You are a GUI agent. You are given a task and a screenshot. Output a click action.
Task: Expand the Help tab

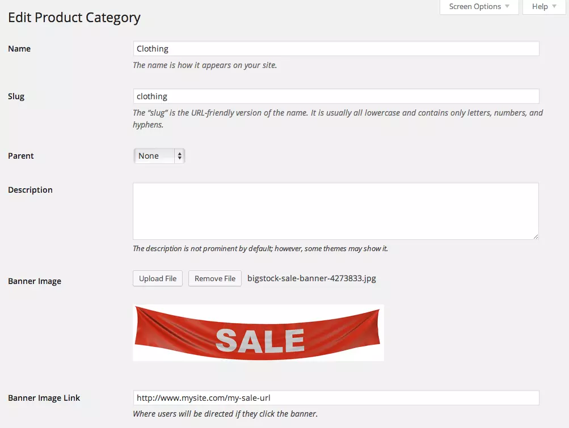pyautogui.click(x=543, y=7)
